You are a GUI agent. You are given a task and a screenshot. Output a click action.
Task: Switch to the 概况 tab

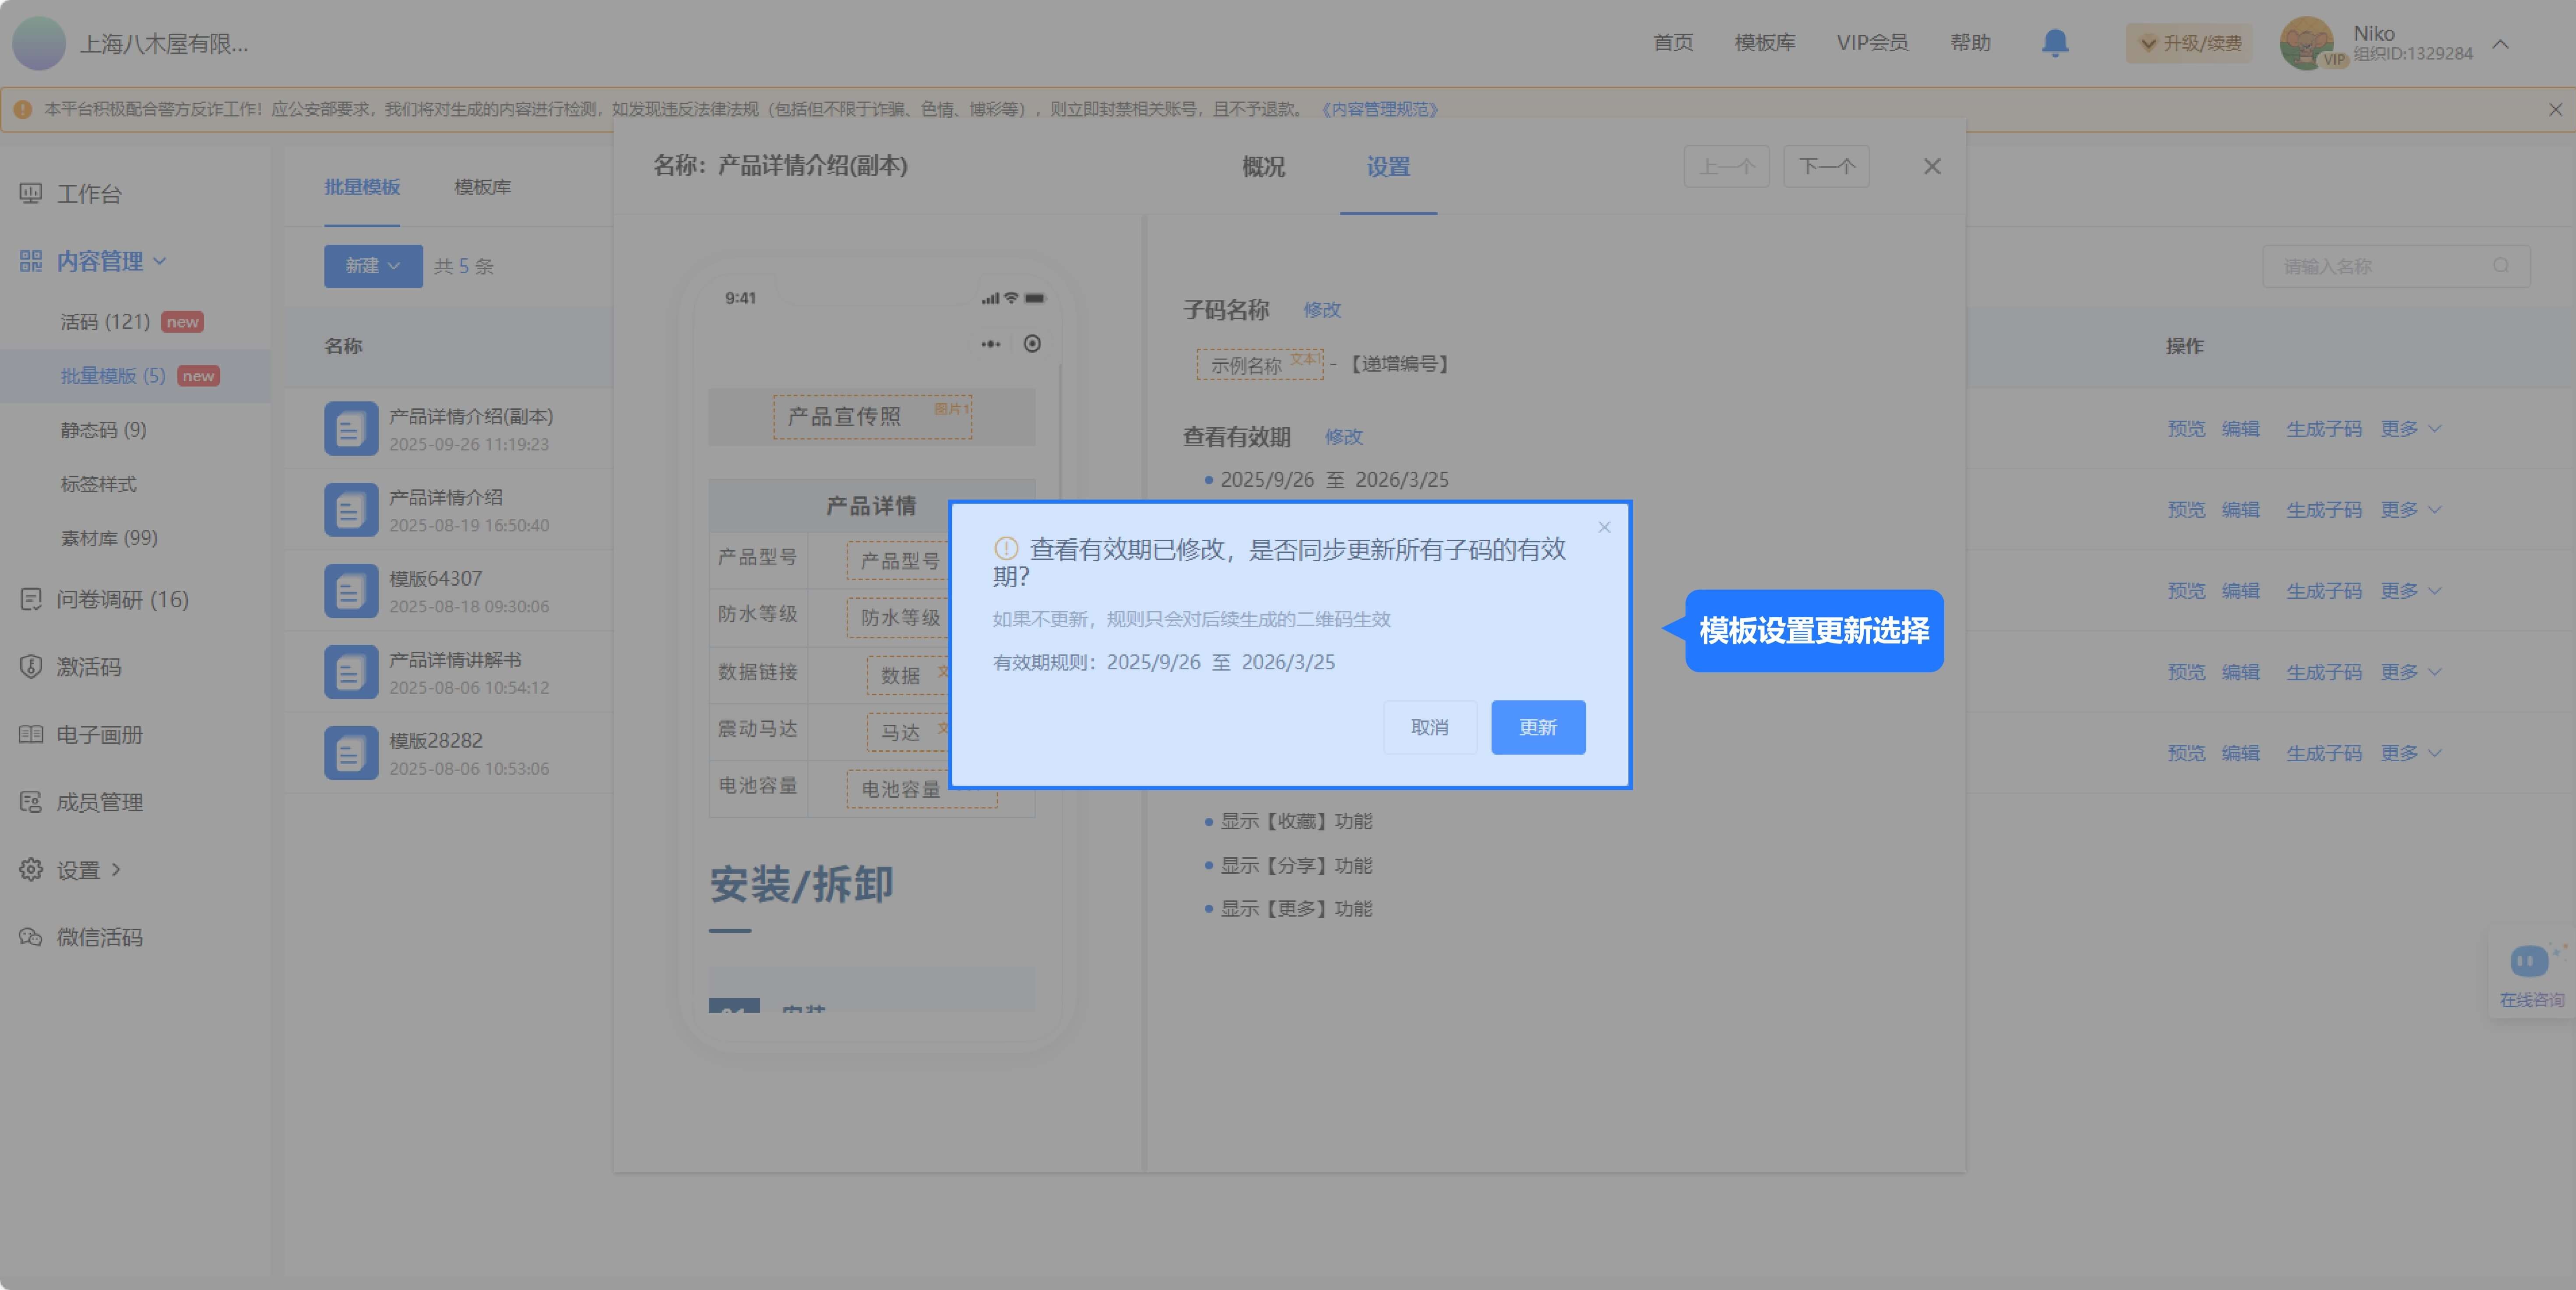pyautogui.click(x=1262, y=167)
